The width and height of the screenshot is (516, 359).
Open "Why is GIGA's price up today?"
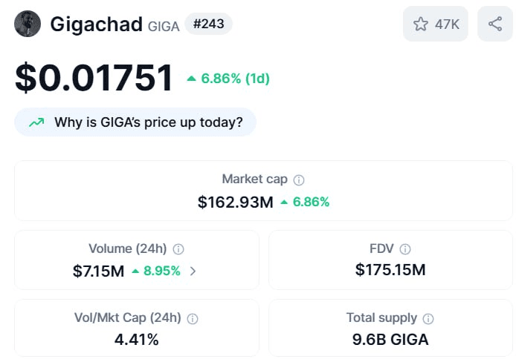[135, 122]
